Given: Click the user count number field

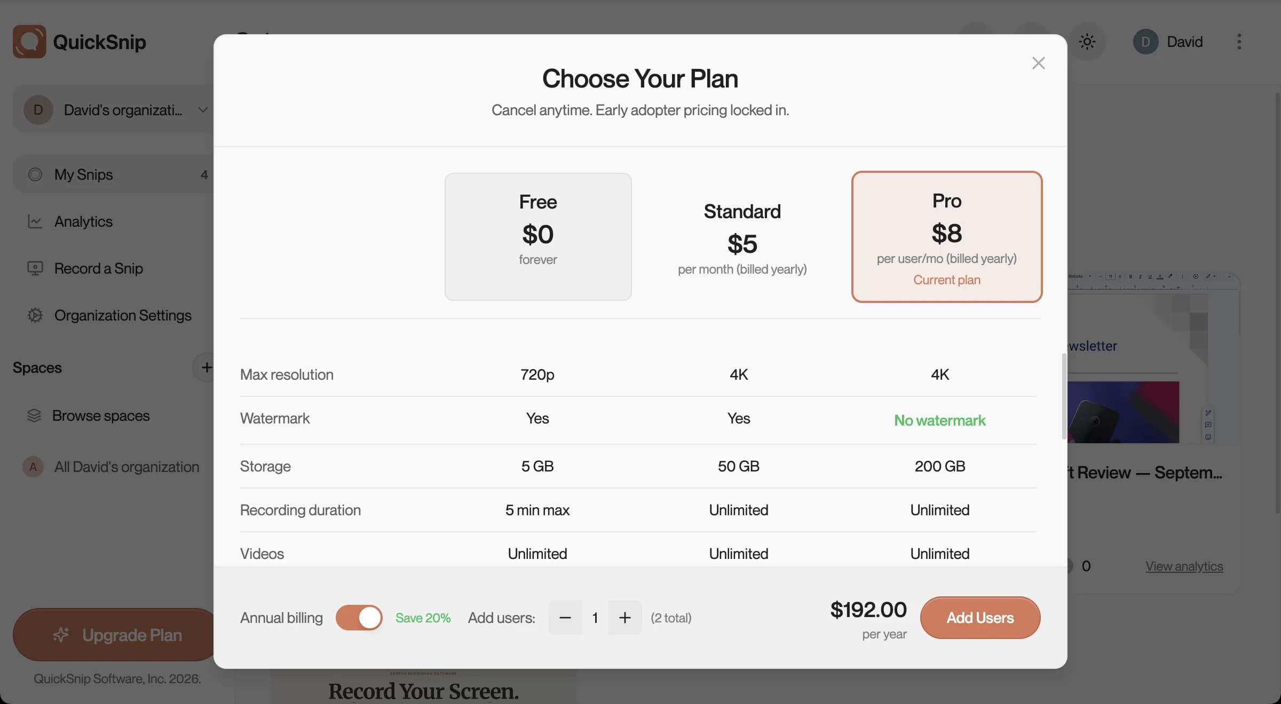Looking at the screenshot, I should pyautogui.click(x=595, y=617).
